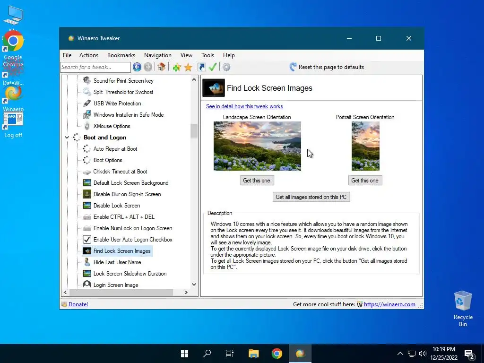Image resolution: width=484 pixels, height=363 pixels.
Task: Open the Navigation menu
Action: pyautogui.click(x=158, y=55)
